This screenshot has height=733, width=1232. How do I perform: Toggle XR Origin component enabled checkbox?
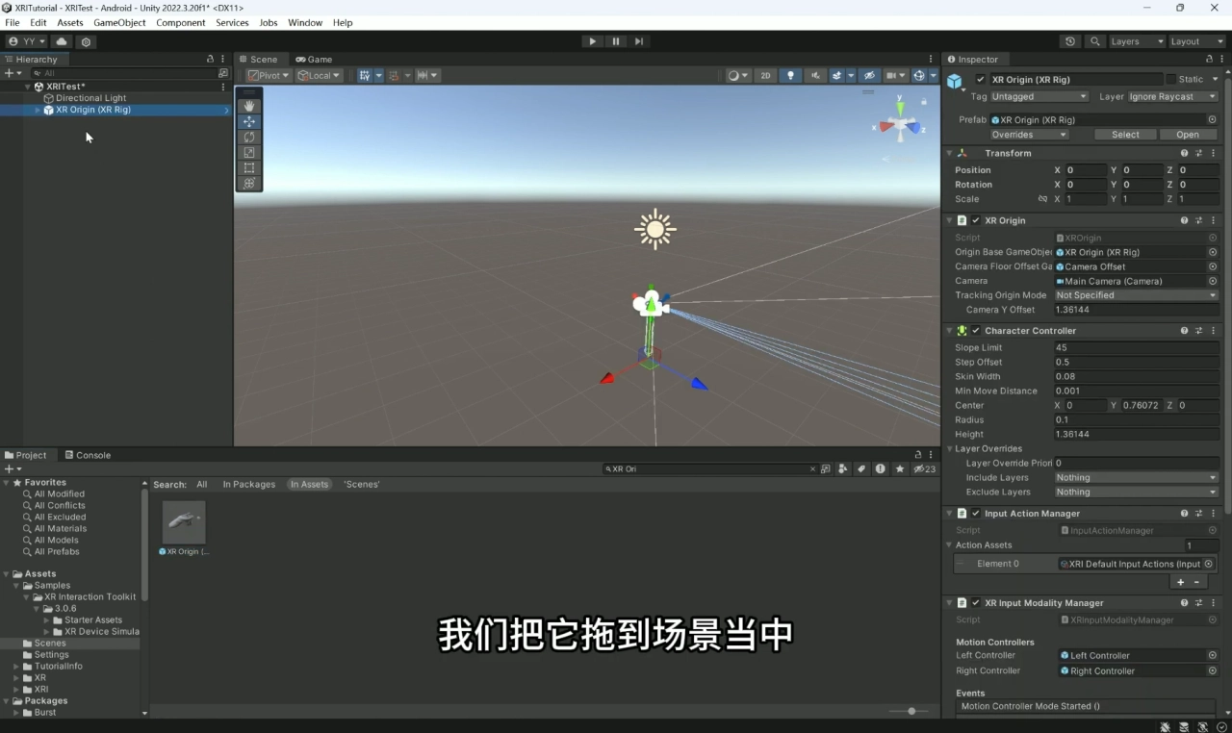975,220
